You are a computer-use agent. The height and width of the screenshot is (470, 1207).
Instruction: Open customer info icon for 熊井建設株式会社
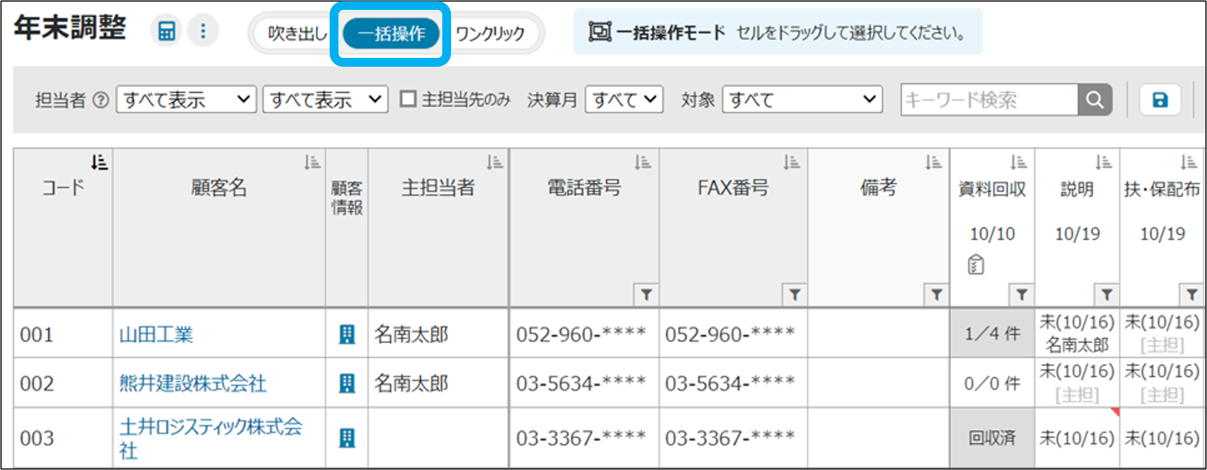(x=347, y=383)
